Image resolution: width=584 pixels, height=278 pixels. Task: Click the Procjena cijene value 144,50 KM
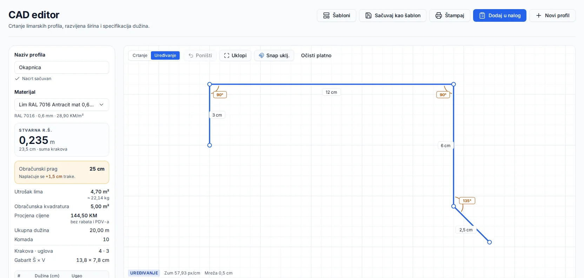pos(84,216)
